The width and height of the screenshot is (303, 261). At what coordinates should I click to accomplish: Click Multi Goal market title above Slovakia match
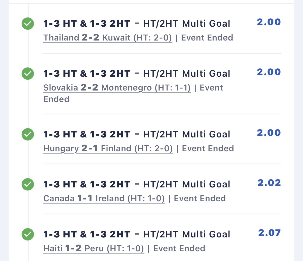(137, 73)
